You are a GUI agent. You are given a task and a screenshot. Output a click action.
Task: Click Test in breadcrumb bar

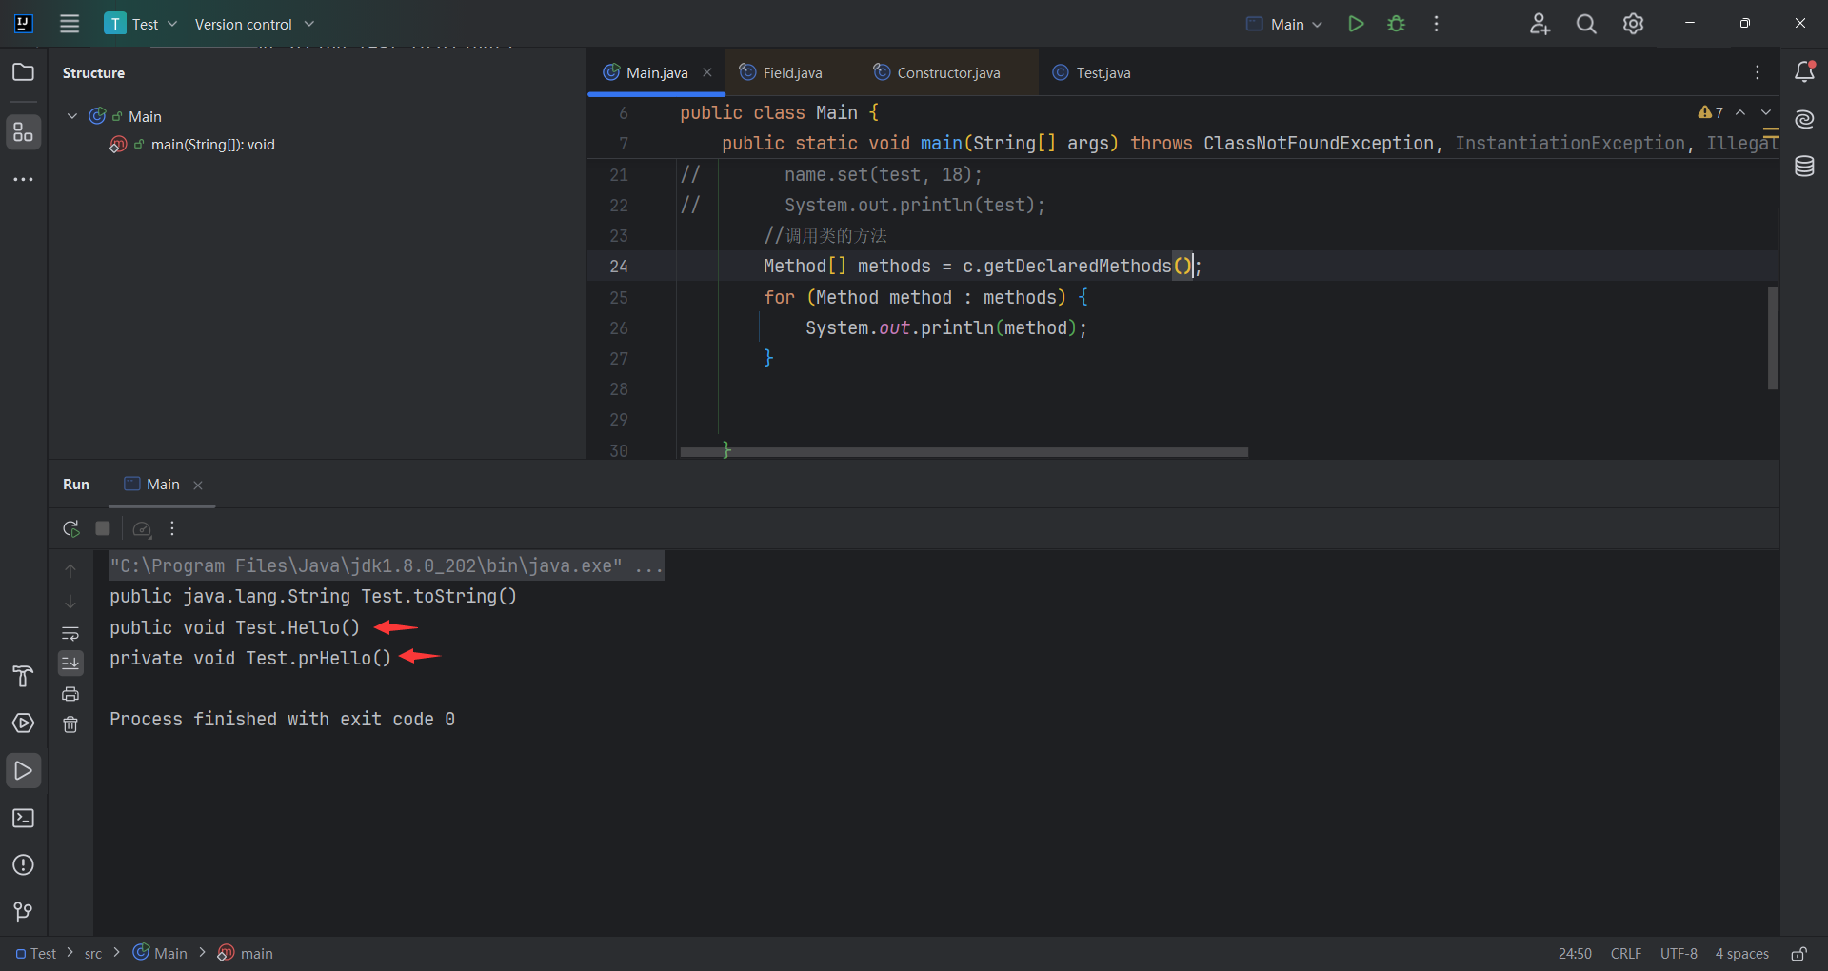click(36, 953)
